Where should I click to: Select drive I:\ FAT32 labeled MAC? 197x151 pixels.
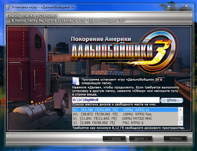[x=125, y=119]
